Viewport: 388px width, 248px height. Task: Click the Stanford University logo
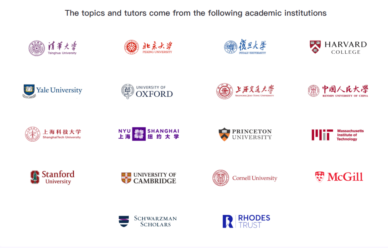(52, 177)
